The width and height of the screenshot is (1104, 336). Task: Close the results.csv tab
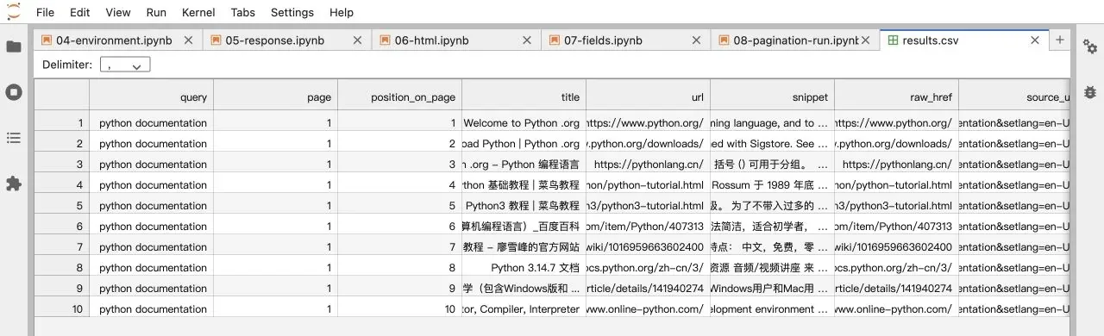click(1035, 40)
